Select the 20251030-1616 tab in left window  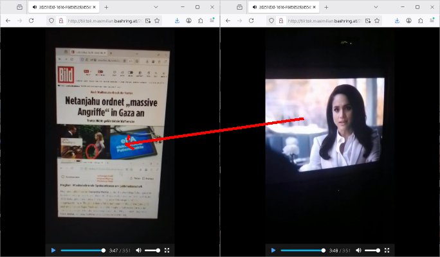61,7
